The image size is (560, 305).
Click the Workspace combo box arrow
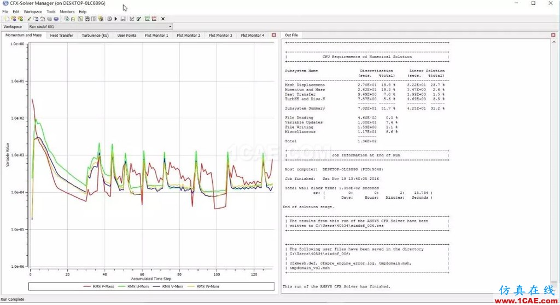point(170,26)
